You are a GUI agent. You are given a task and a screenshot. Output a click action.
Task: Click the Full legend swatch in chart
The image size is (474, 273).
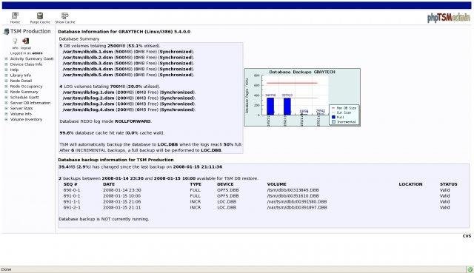[333, 117]
